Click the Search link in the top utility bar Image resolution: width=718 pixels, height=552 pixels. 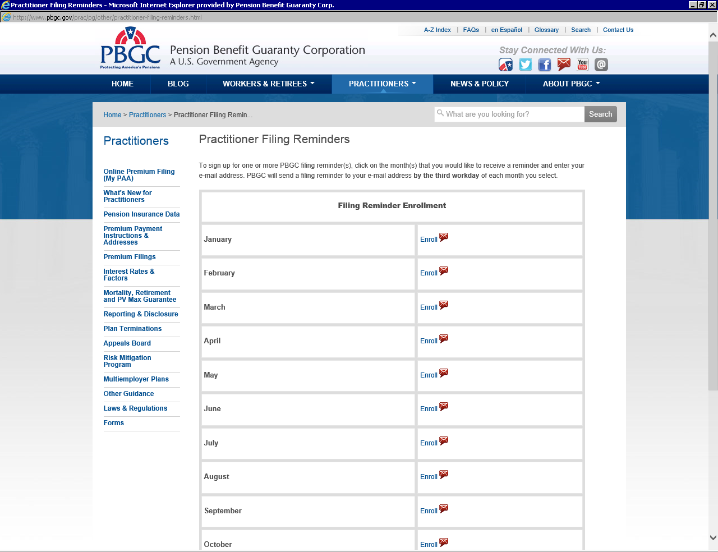pyautogui.click(x=581, y=30)
